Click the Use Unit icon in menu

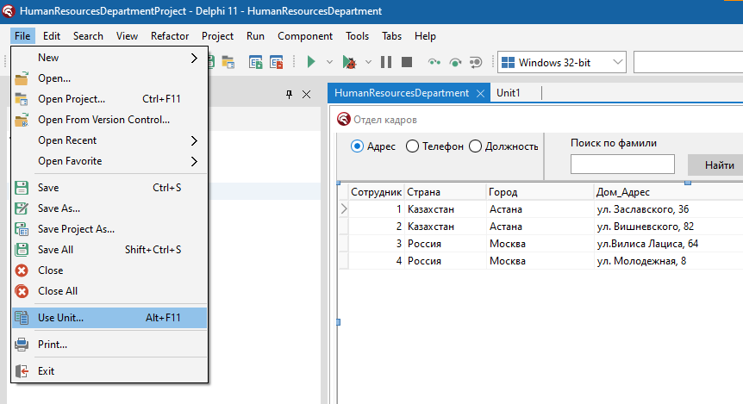point(22,318)
